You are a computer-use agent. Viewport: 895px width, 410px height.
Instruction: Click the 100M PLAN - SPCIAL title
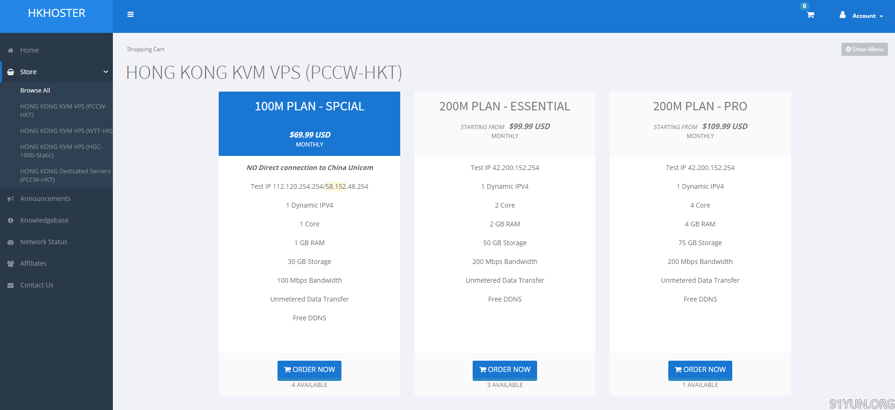pos(309,107)
